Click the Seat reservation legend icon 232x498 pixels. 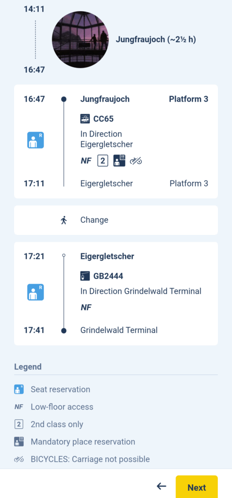point(19,390)
